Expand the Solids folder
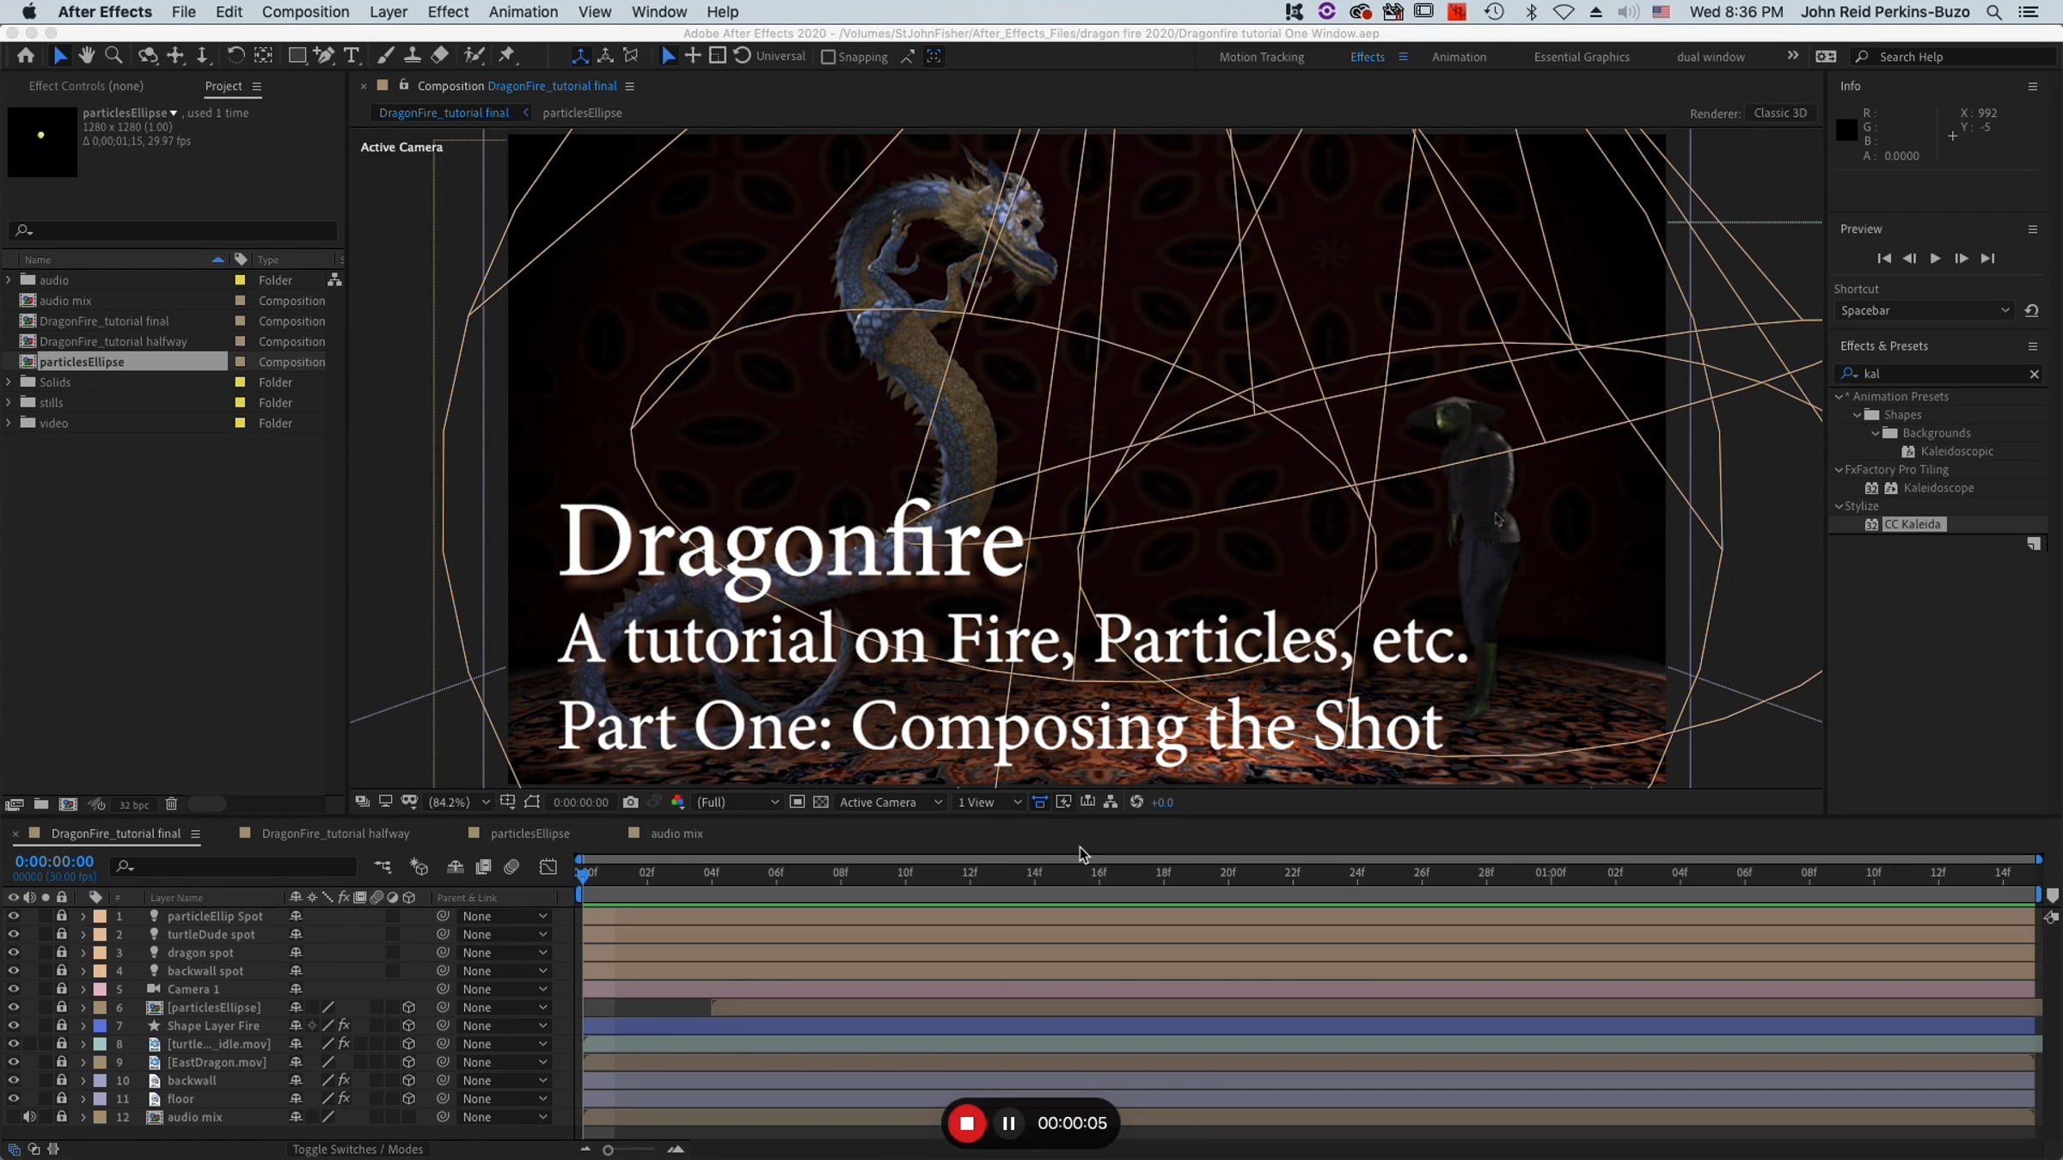Image resolution: width=2063 pixels, height=1160 pixels. coord(9,382)
